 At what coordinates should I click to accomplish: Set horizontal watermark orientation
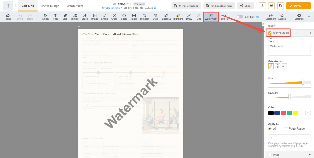click(284, 66)
